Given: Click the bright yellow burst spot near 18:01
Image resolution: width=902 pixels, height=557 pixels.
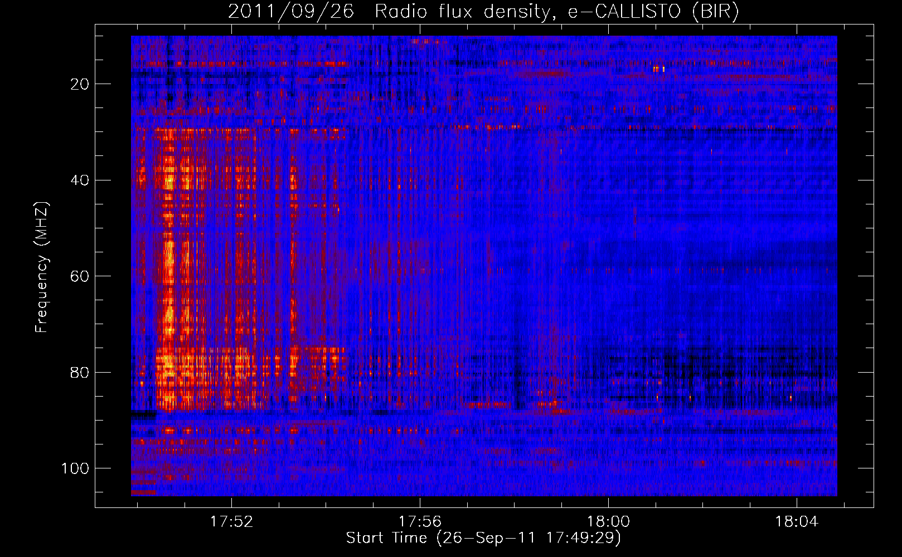Looking at the screenshot, I should click(x=659, y=69).
